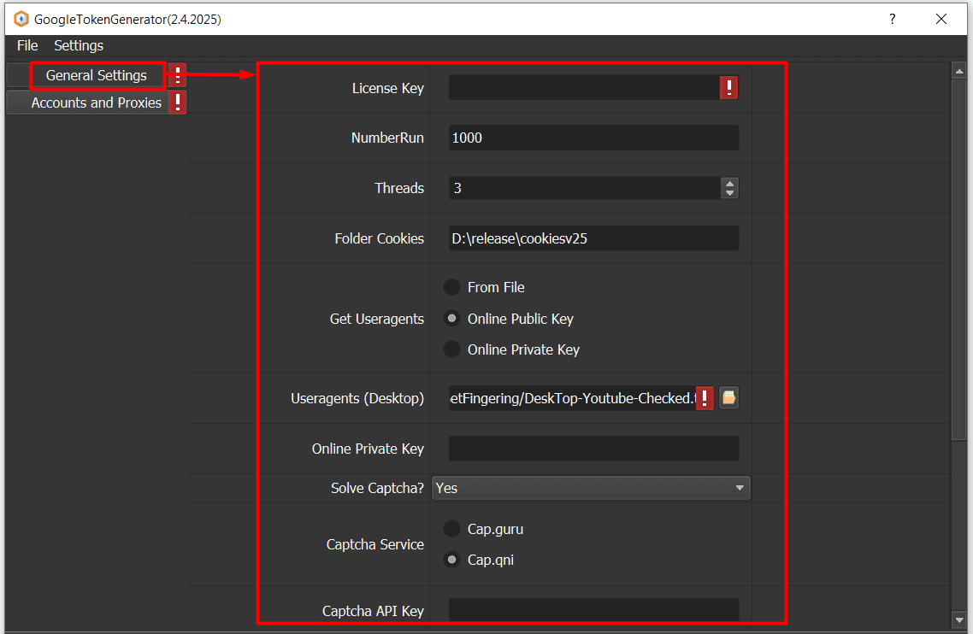Switch to General Settings tab
Image resolution: width=973 pixels, height=634 pixels.
[97, 76]
